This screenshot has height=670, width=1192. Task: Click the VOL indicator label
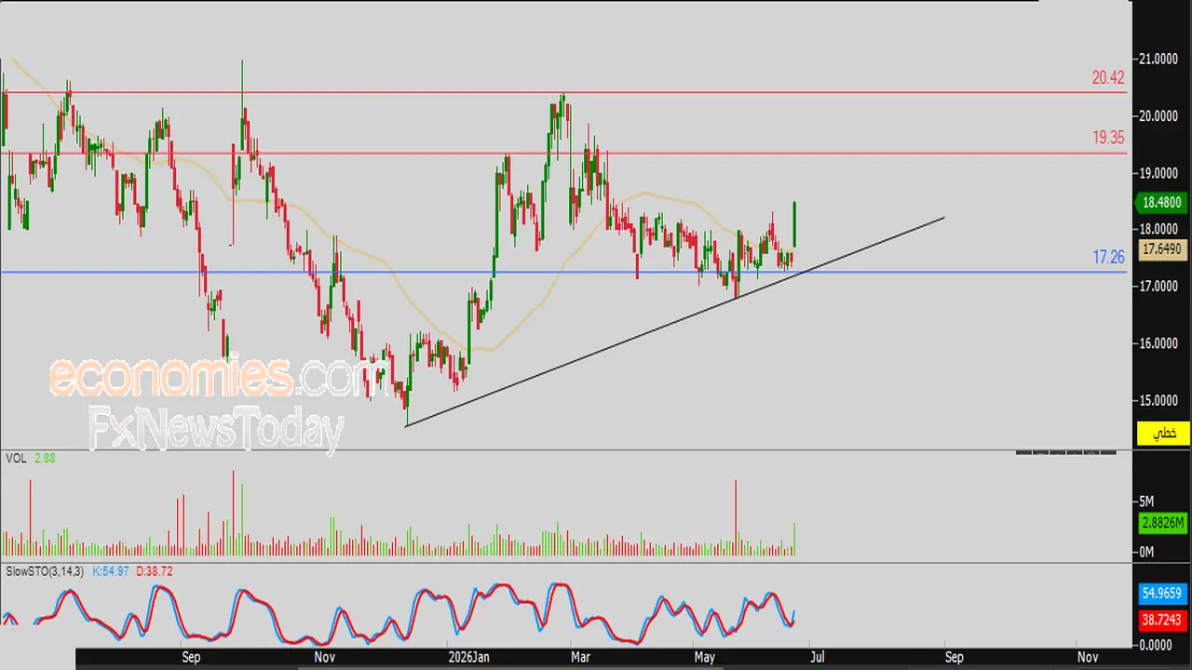(16, 458)
